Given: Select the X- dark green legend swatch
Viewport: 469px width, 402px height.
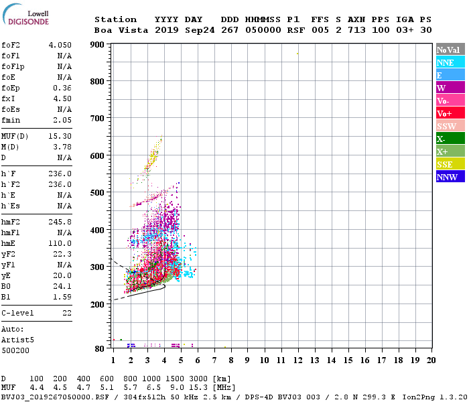Looking at the screenshot, I should pos(450,139).
